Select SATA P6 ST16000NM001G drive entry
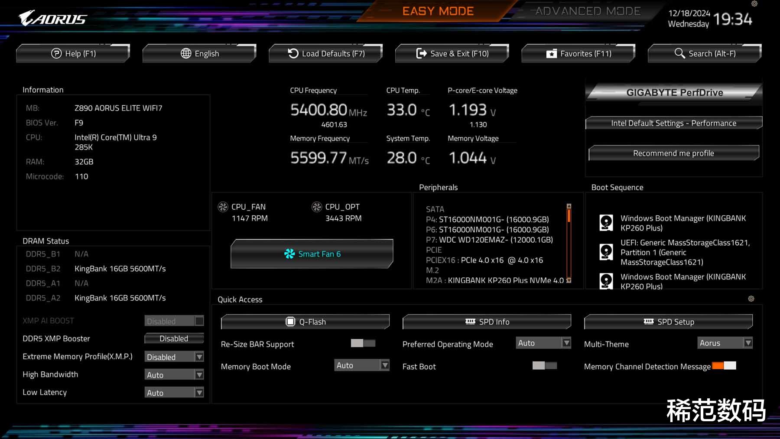 click(x=487, y=230)
